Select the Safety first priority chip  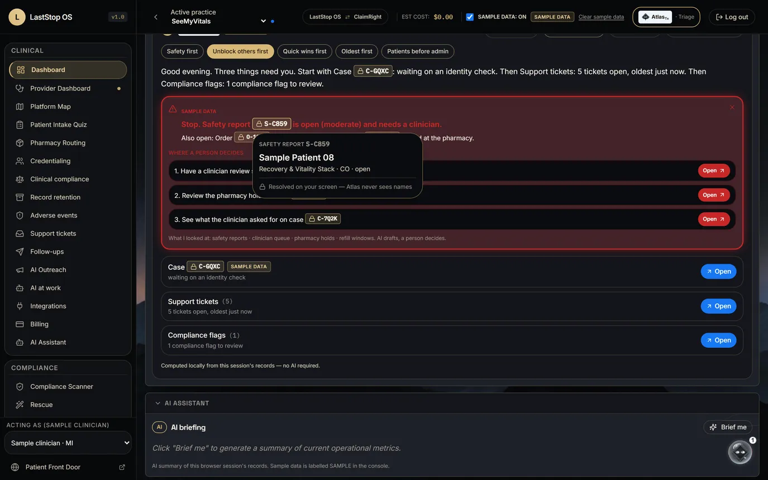[182, 51]
